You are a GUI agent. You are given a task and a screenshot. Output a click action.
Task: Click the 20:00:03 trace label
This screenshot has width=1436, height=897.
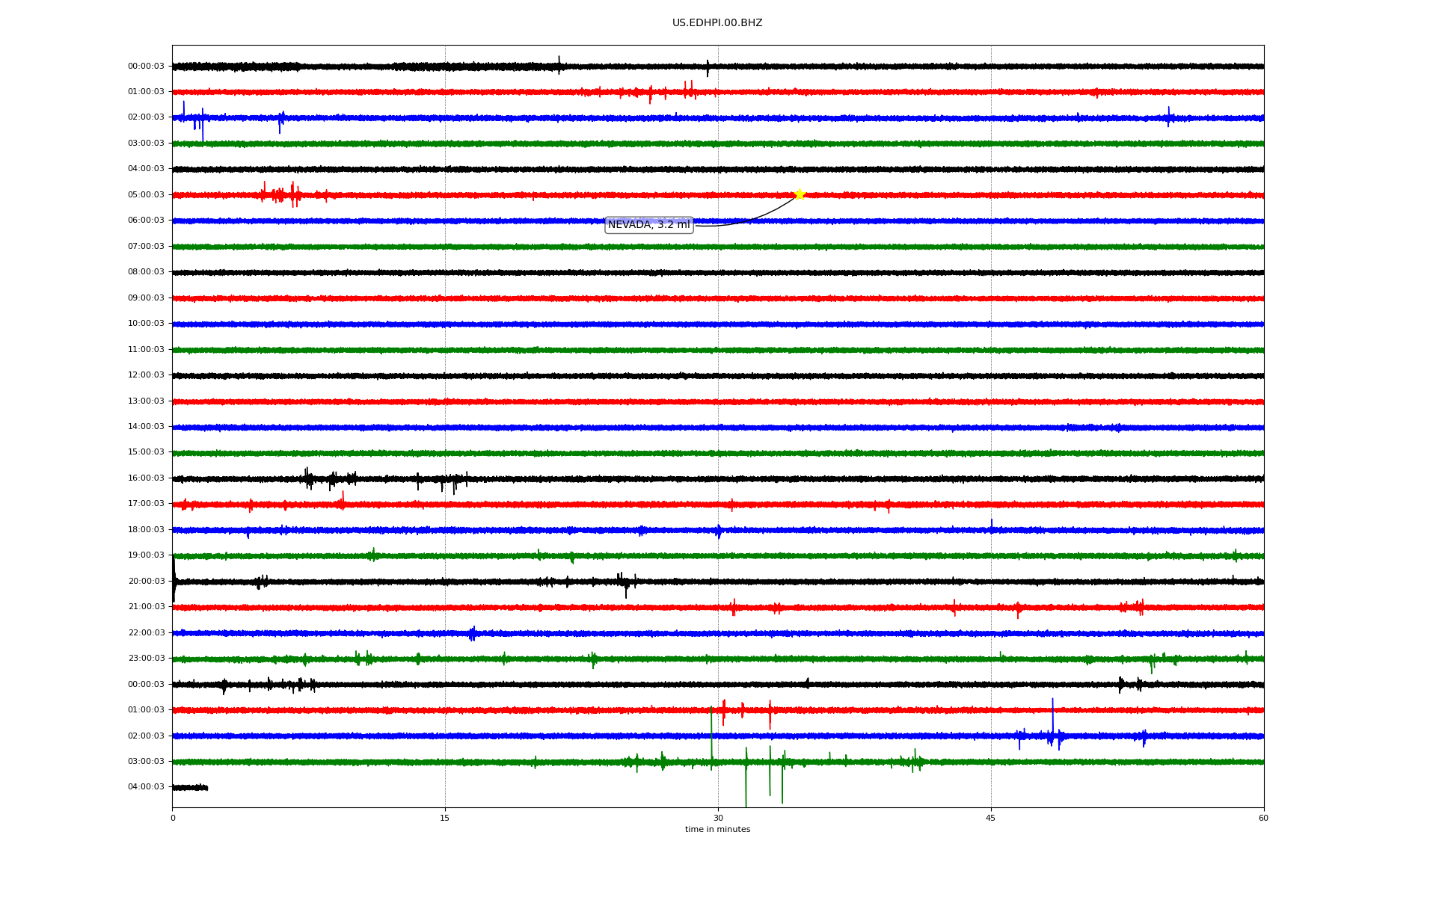pos(146,582)
